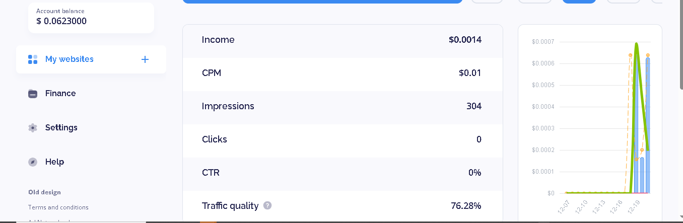Click the Finance folder icon
Screen dimensions: 683x223
coord(33,94)
